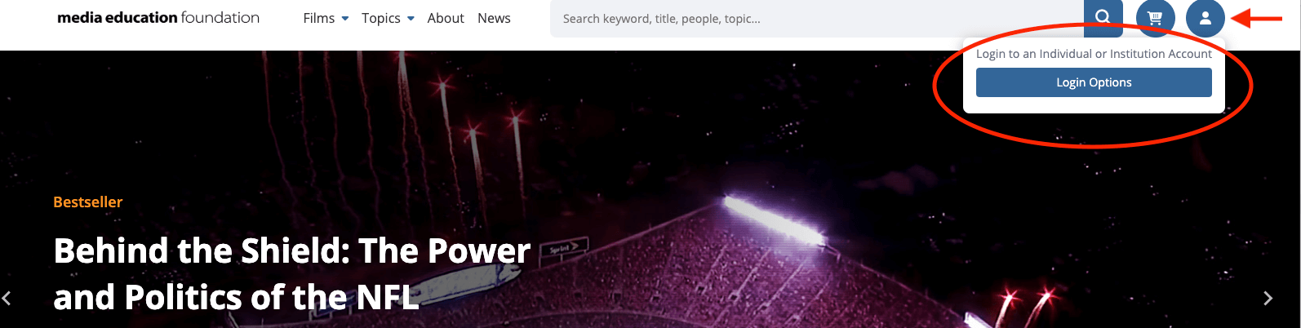Click the Sprint sign in the banner
The height and width of the screenshot is (328, 1301).
(x=563, y=247)
